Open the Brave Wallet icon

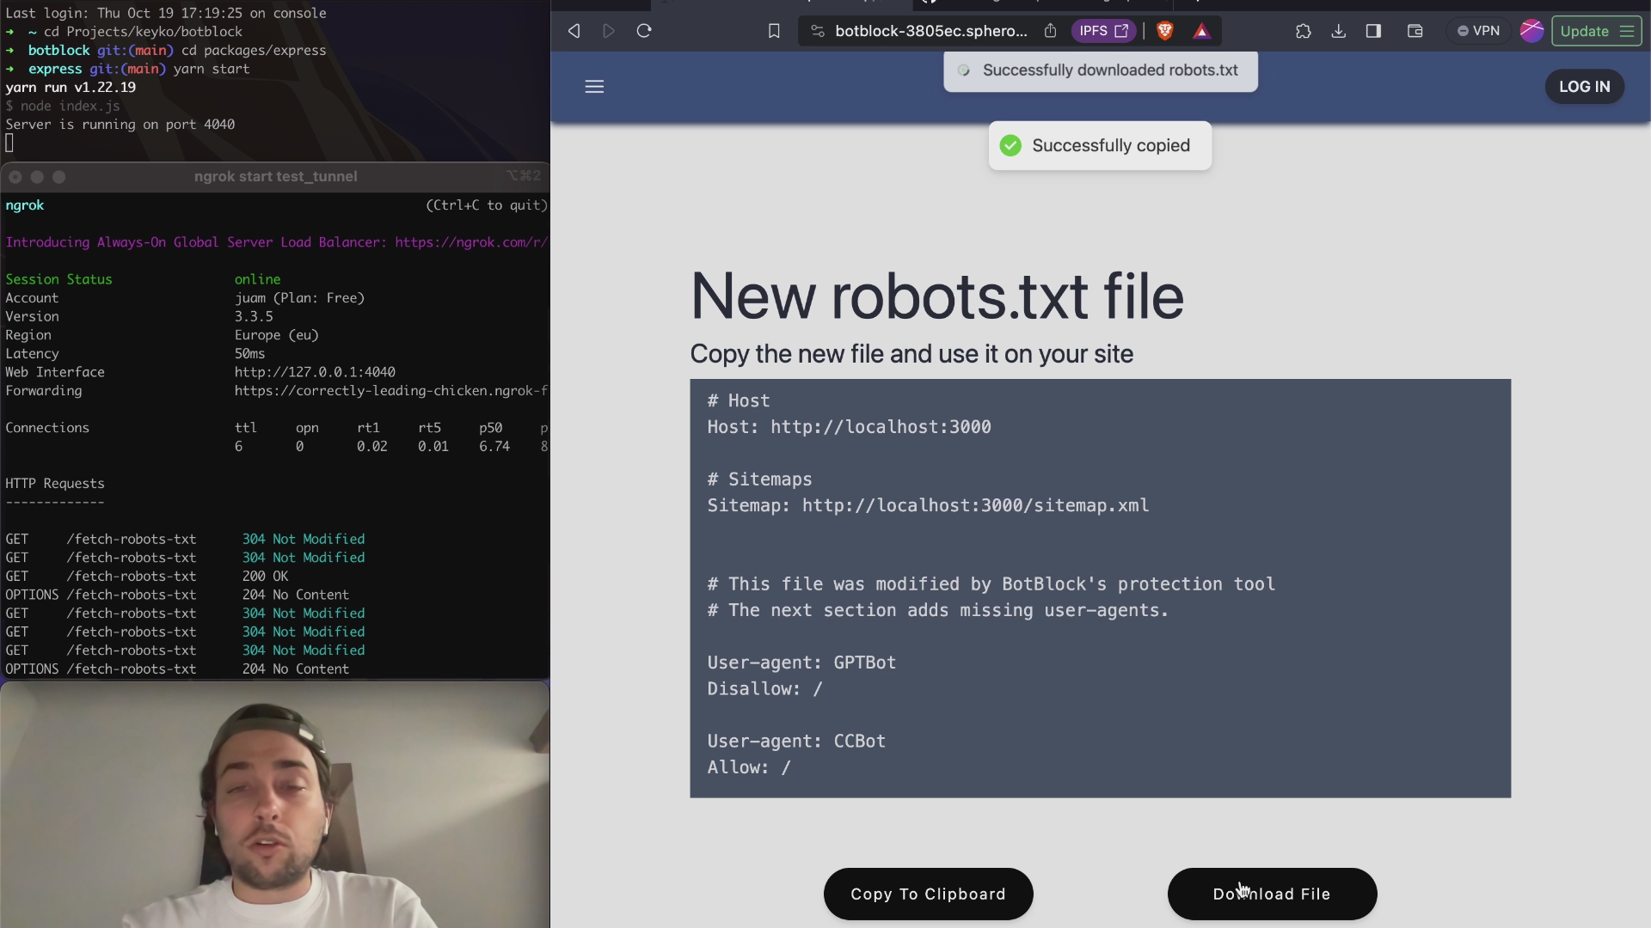(x=1415, y=31)
